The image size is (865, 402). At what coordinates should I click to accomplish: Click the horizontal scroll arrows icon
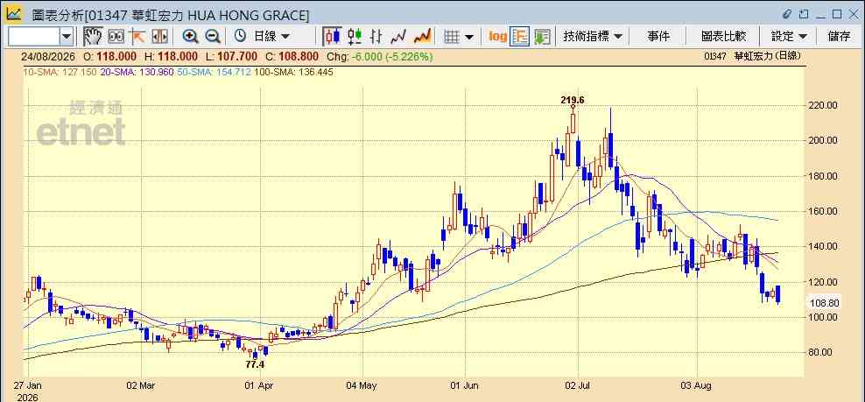coord(159,37)
